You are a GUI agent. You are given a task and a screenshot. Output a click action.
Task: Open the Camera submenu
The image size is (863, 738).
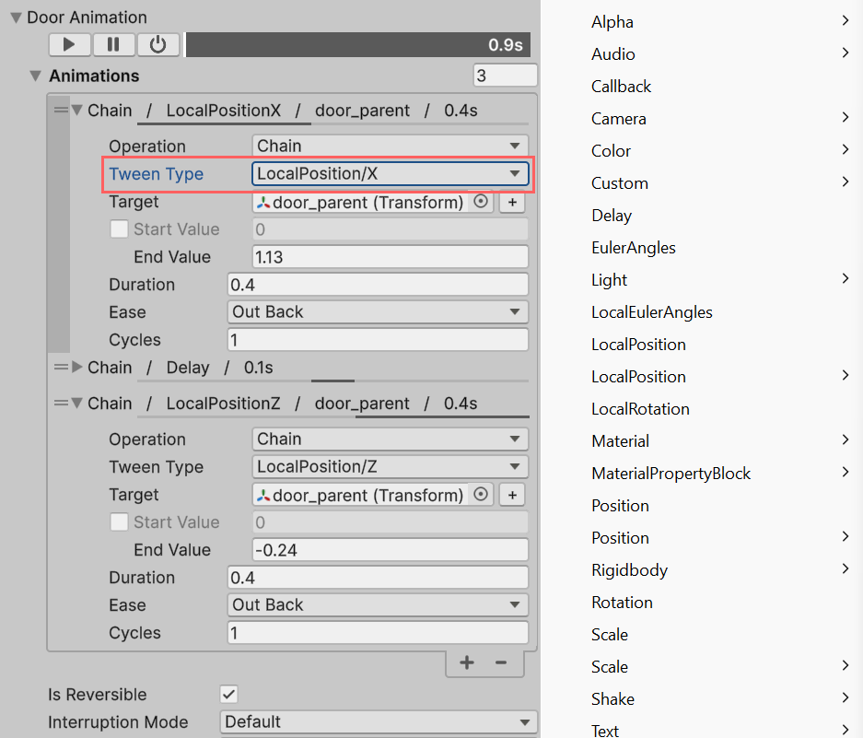720,119
